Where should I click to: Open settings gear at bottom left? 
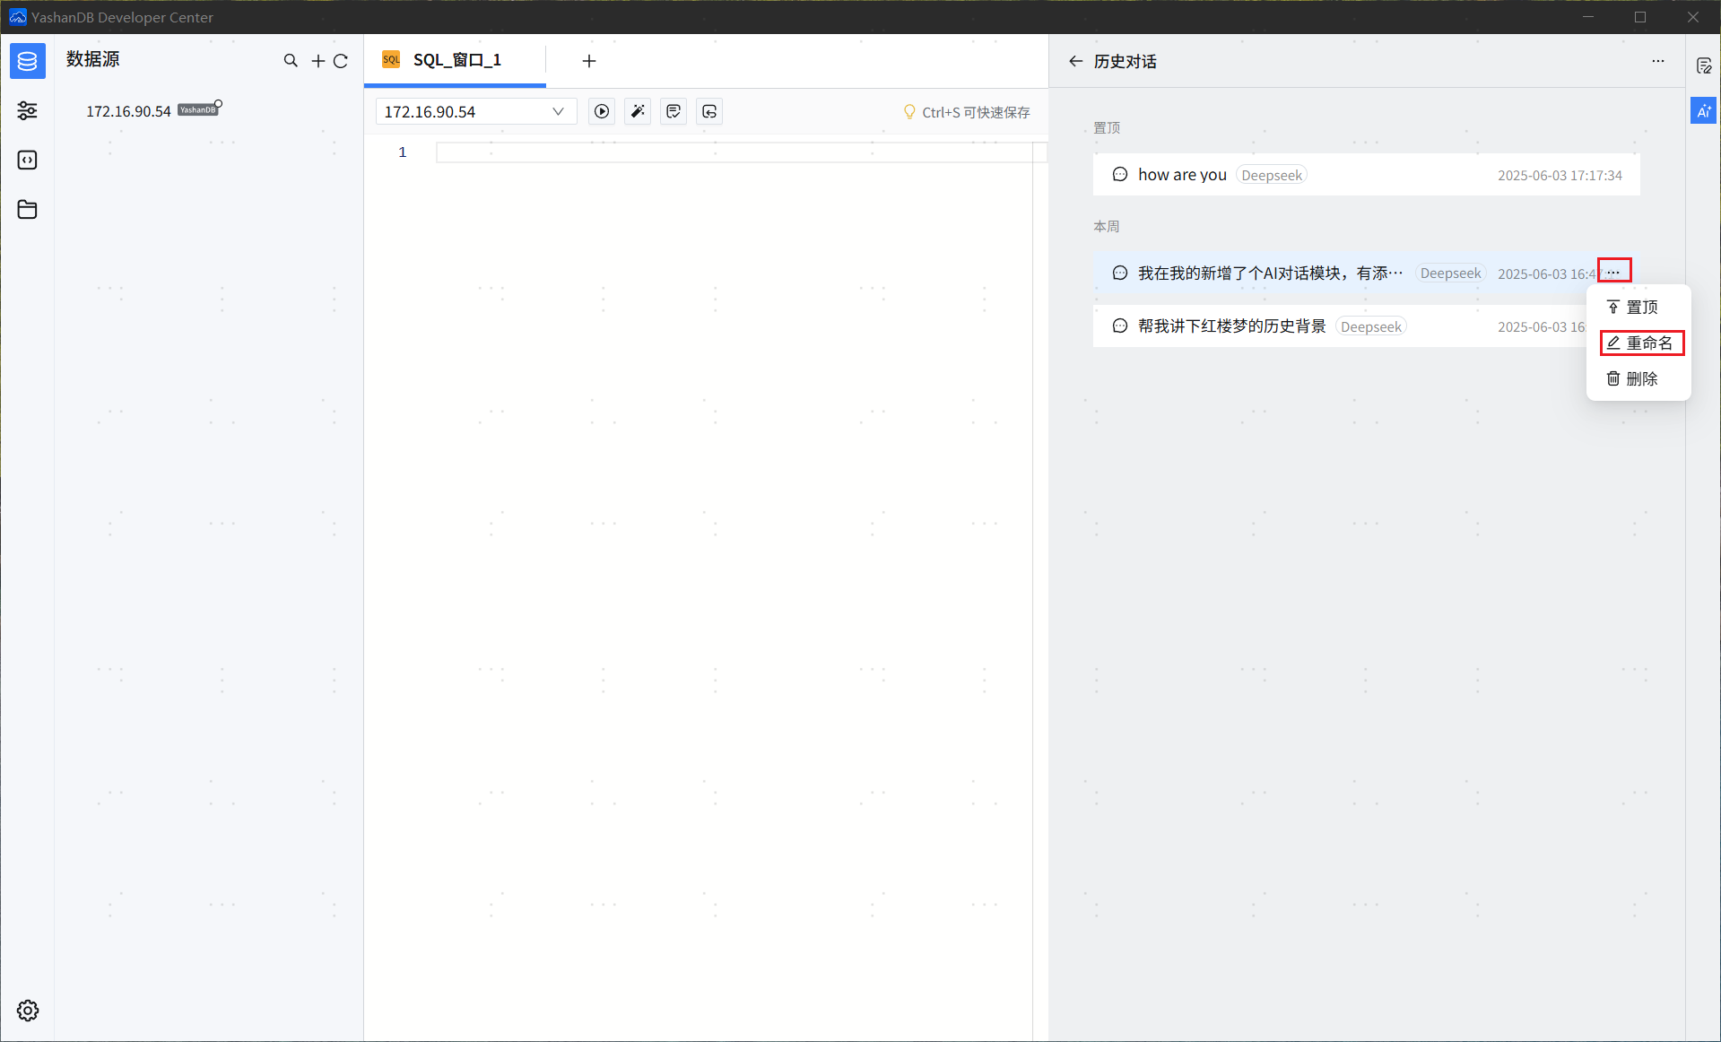coord(28,1011)
